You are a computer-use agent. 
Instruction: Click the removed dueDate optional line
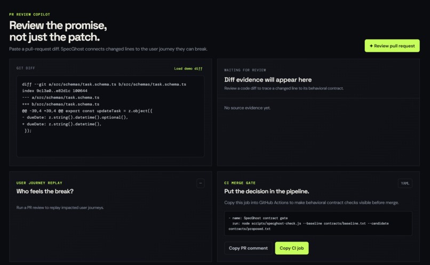75,117
